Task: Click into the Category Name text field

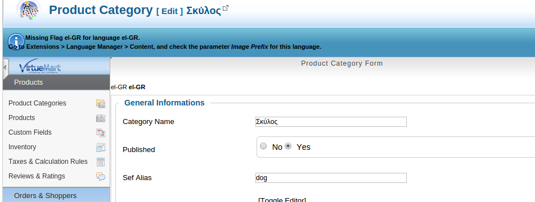Action: click(x=331, y=122)
